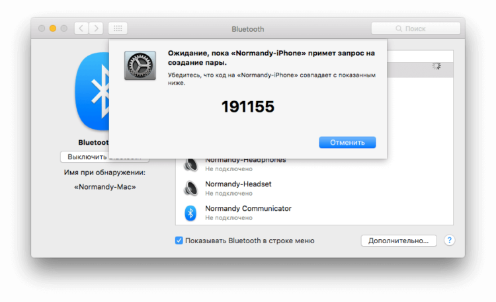Select the Normandy Communicator device row
496x302 pixels.
(314, 213)
